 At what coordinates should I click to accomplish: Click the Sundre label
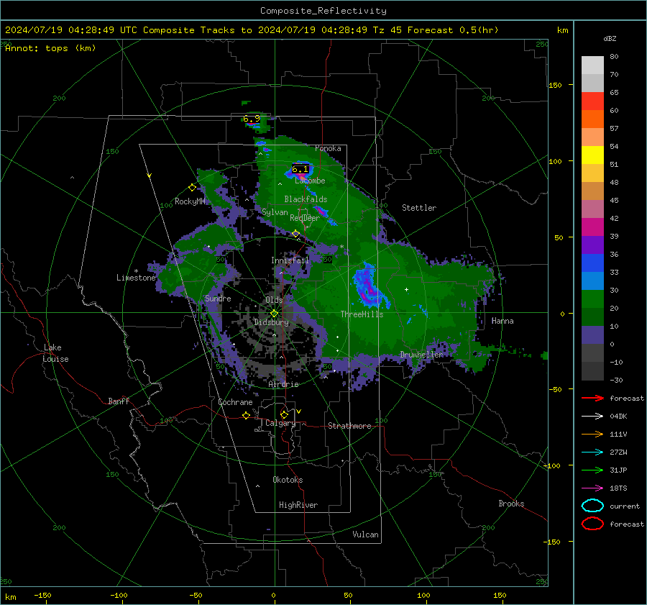pyautogui.click(x=218, y=299)
